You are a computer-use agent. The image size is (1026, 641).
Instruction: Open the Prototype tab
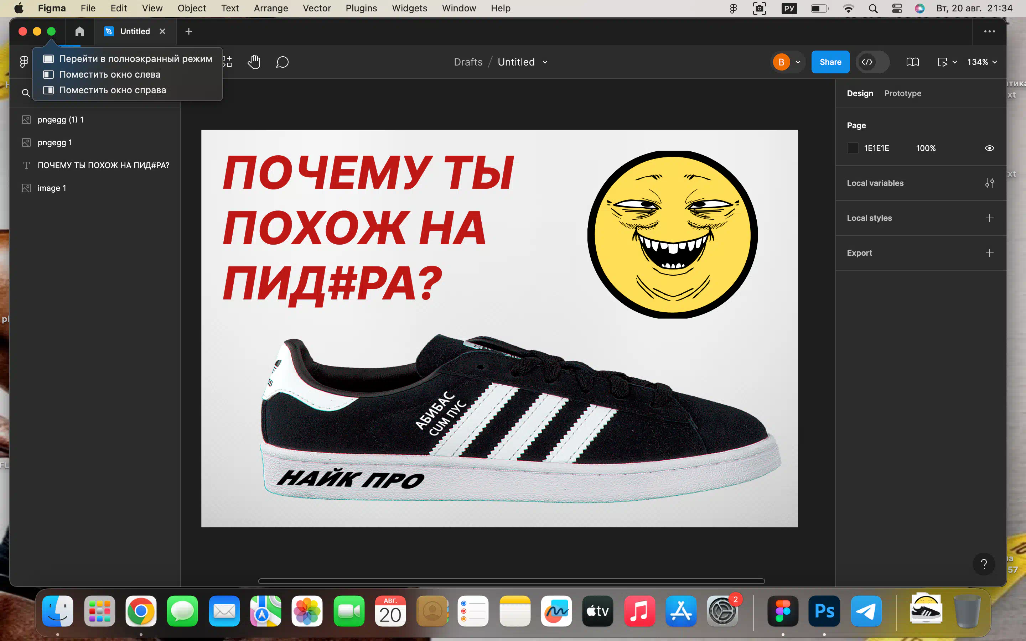902,93
